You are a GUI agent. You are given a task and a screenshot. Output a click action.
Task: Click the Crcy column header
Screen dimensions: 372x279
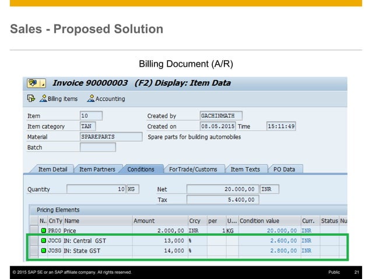[198, 221]
